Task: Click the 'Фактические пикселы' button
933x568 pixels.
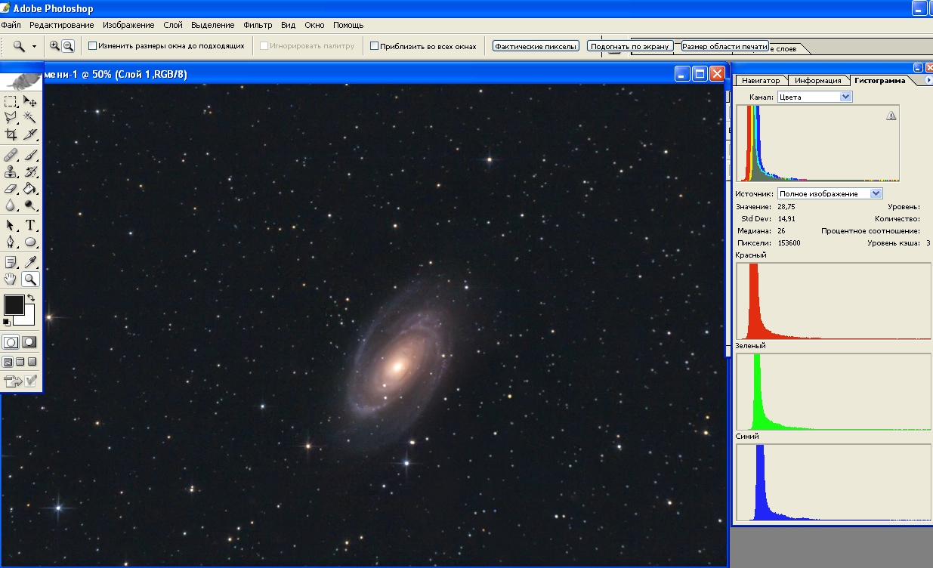Action: (x=536, y=46)
